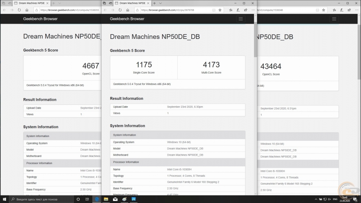The image size is (361, 203).
Task: Click add notes pen in right Edge window
Action: [x=342, y=10]
